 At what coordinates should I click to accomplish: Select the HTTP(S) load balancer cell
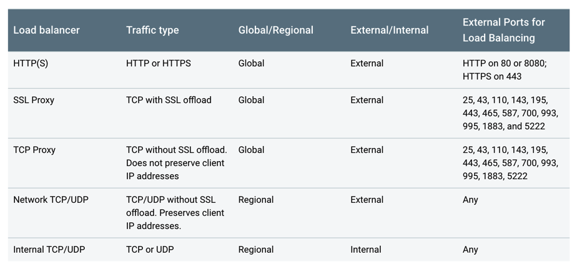click(31, 63)
